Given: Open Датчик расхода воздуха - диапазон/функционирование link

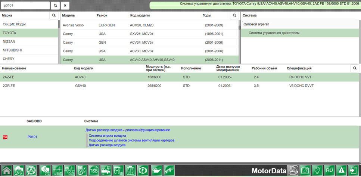Looking at the screenshot, I should 128,130.
